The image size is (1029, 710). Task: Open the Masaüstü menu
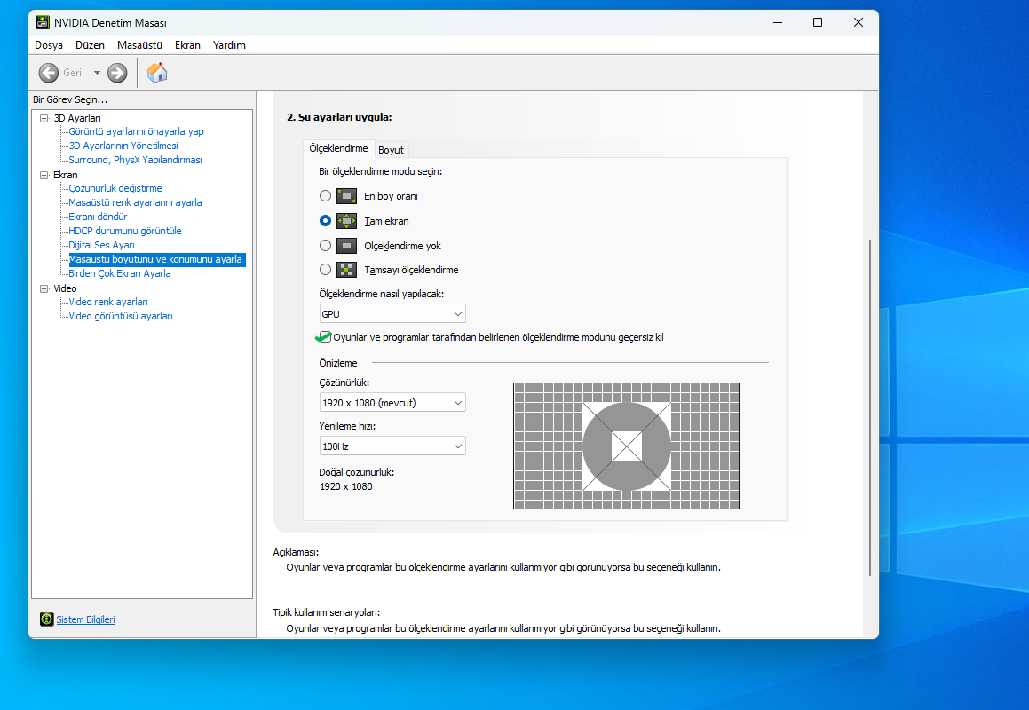(139, 45)
